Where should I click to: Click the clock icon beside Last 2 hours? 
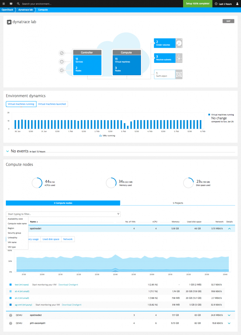[x=216, y=4]
